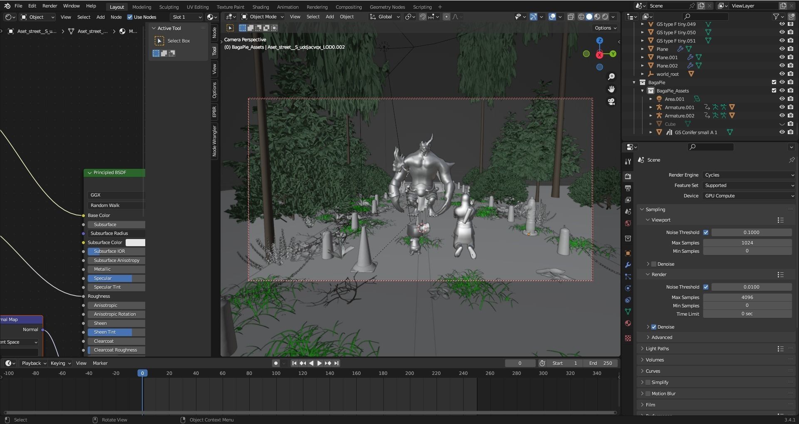Open the File menu
This screenshot has width=799, height=424.
point(18,6)
